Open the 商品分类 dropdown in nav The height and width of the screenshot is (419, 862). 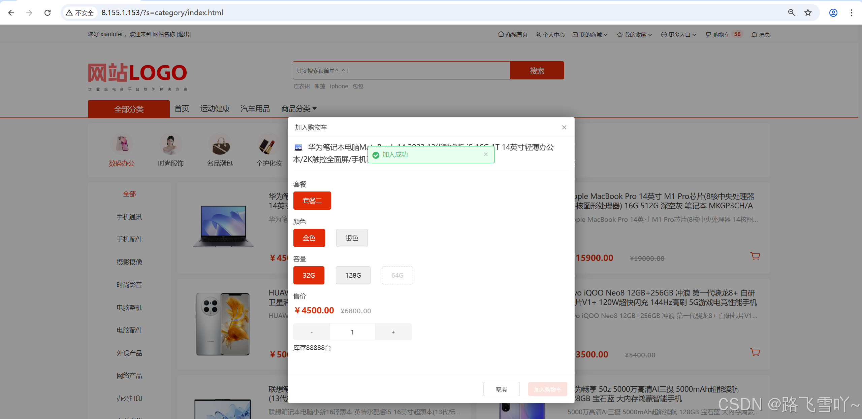(299, 108)
